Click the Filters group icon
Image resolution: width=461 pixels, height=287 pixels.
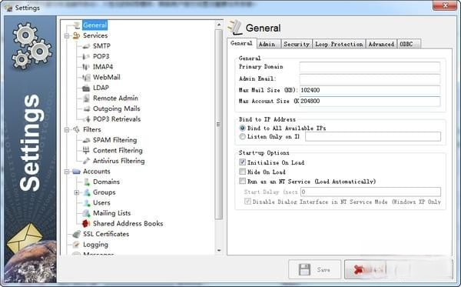point(76,129)
